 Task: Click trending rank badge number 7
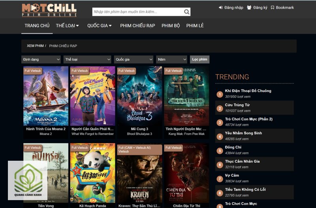tap(220, 179)
